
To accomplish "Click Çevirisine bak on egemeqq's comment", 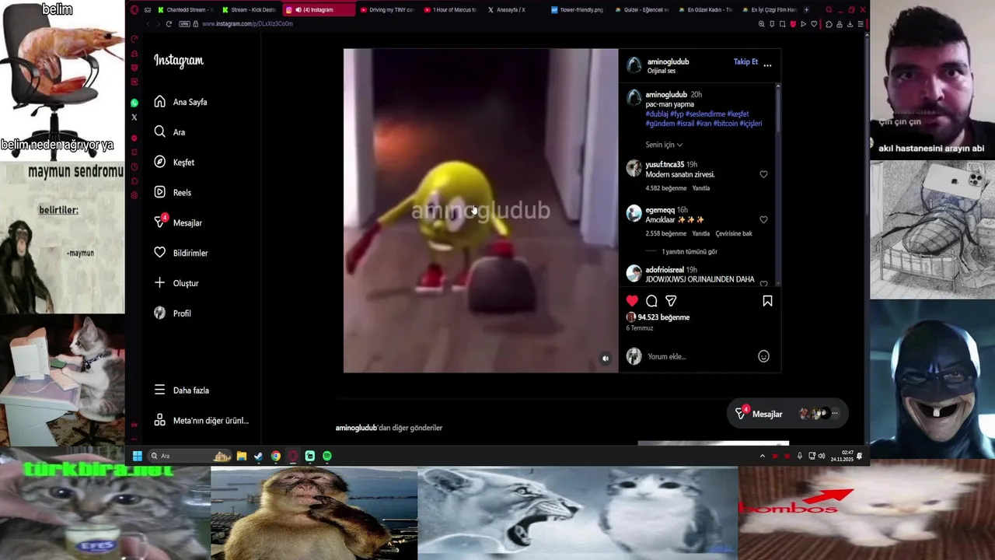I will (734, 233).
